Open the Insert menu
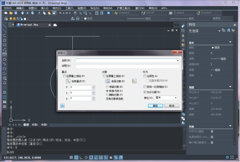 coord(45,8)
